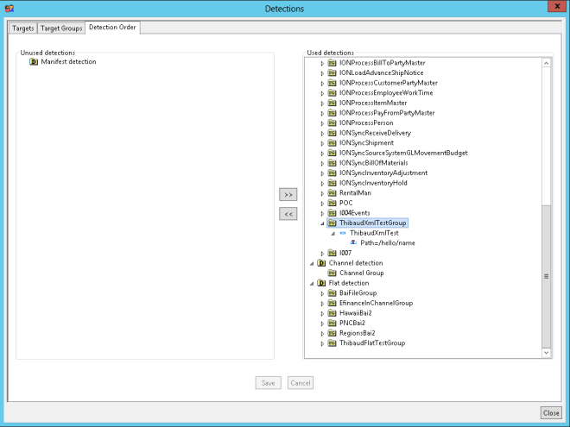Move detection right with >> button

click(x=288, y=195)
